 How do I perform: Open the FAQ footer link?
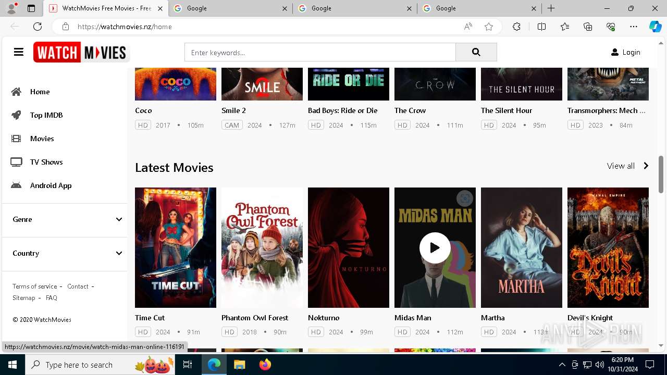52,298
